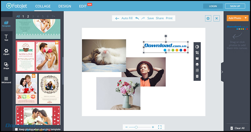Click the Download.com.vn thumbnail in photo panel
The width and height of the screenshot is (251, 132).
point(237,27)
